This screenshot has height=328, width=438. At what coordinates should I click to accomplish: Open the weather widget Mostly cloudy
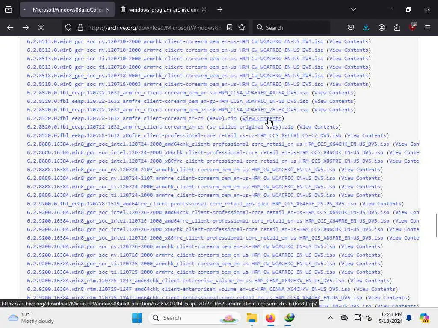click(31, 318)
